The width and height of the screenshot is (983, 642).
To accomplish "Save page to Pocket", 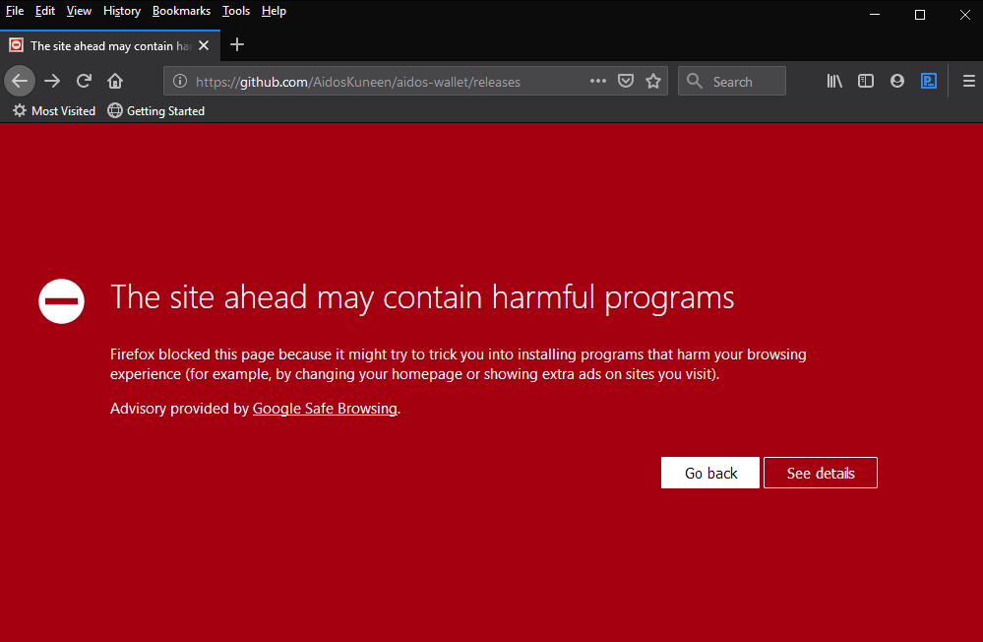I will [626, 81].
